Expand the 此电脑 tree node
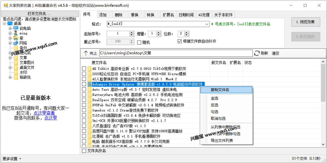This screenshot has height=163, width=327. [x=10, y=28]
